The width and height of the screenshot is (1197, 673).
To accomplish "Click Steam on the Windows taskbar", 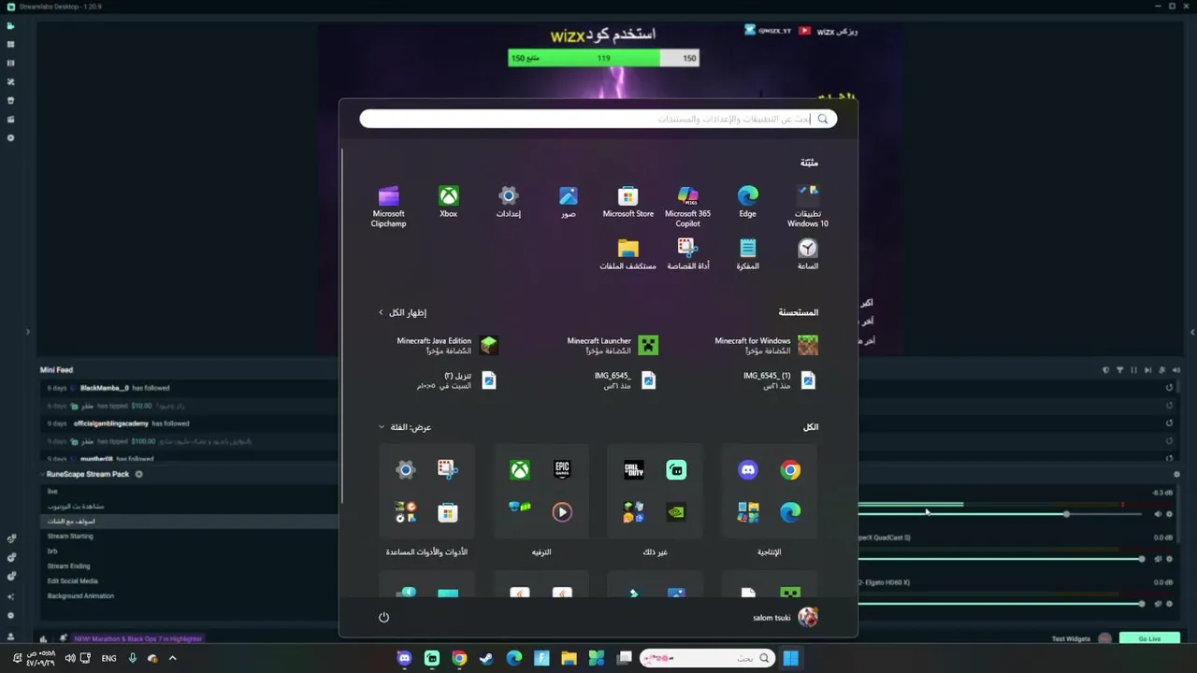I will pyautogui.click(x=486, y=658).
